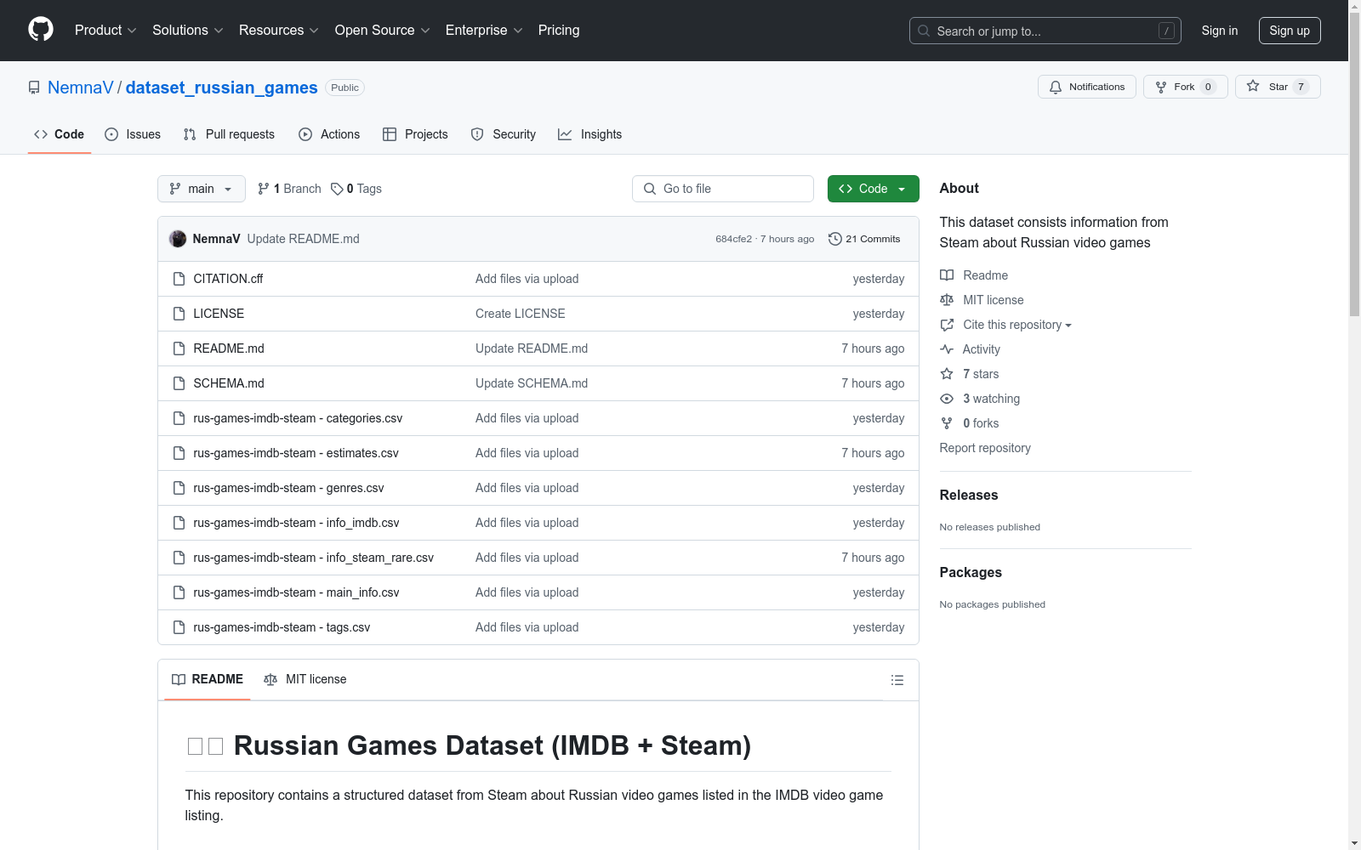Expand the Open Source menu
This screenshot has height=850, width=1361.
click(383, 31)
